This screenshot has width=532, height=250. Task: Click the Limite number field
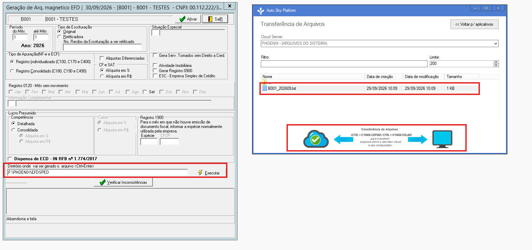point(461,64)
